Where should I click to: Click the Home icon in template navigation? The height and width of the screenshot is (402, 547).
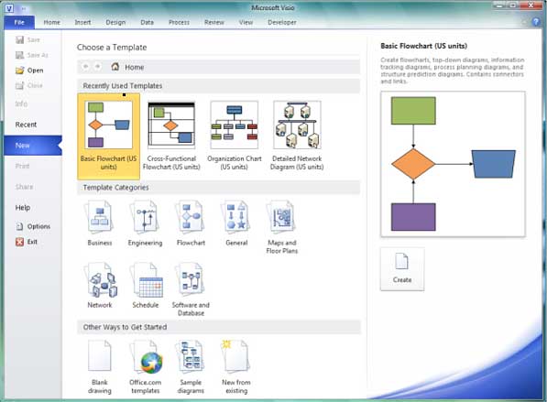115,67
